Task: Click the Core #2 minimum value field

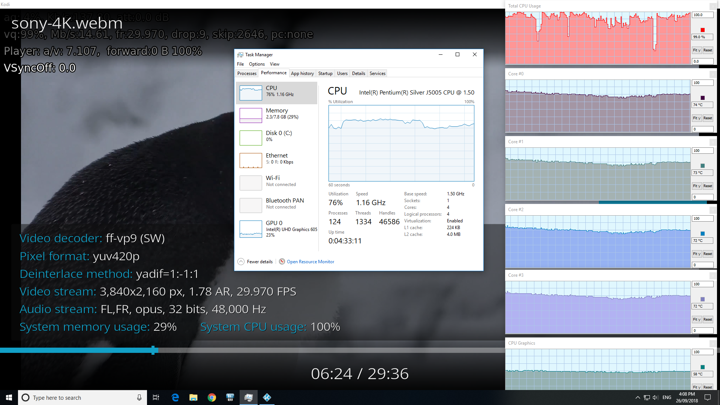Action: click(x=702, y=265)
